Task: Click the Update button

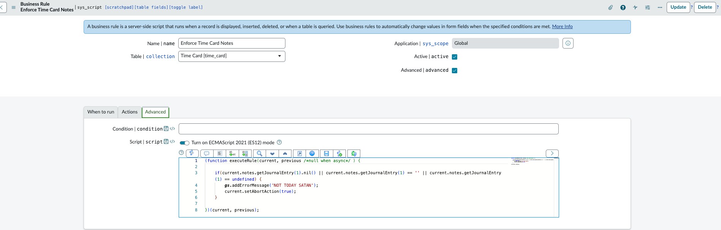Action: 678,7
